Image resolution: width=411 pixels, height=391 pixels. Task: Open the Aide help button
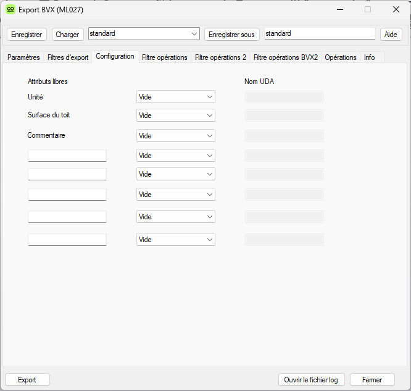point(391,35)
